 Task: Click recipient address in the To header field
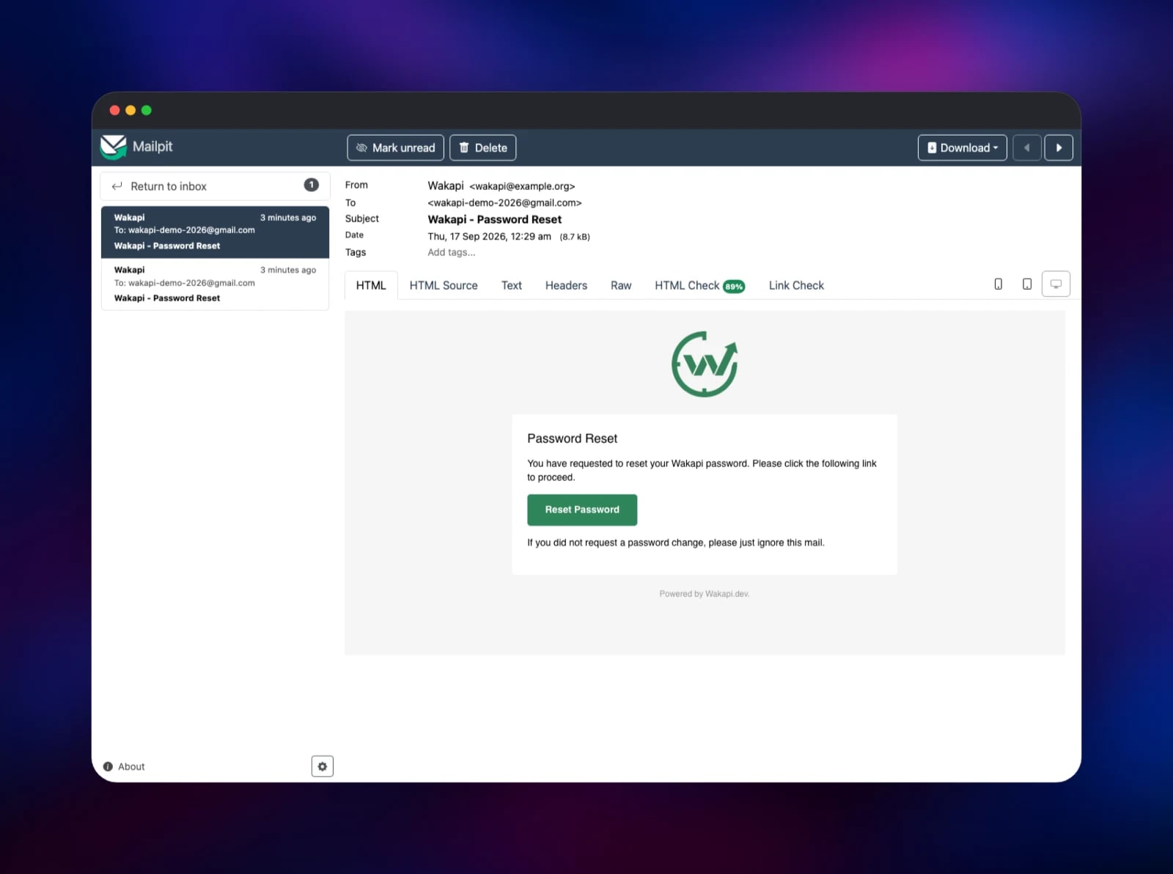click(504, 203)
